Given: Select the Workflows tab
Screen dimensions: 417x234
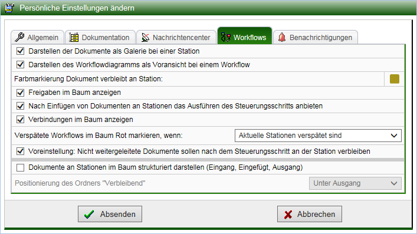Looking at the screenshot, I should click(x=245, y=35).
